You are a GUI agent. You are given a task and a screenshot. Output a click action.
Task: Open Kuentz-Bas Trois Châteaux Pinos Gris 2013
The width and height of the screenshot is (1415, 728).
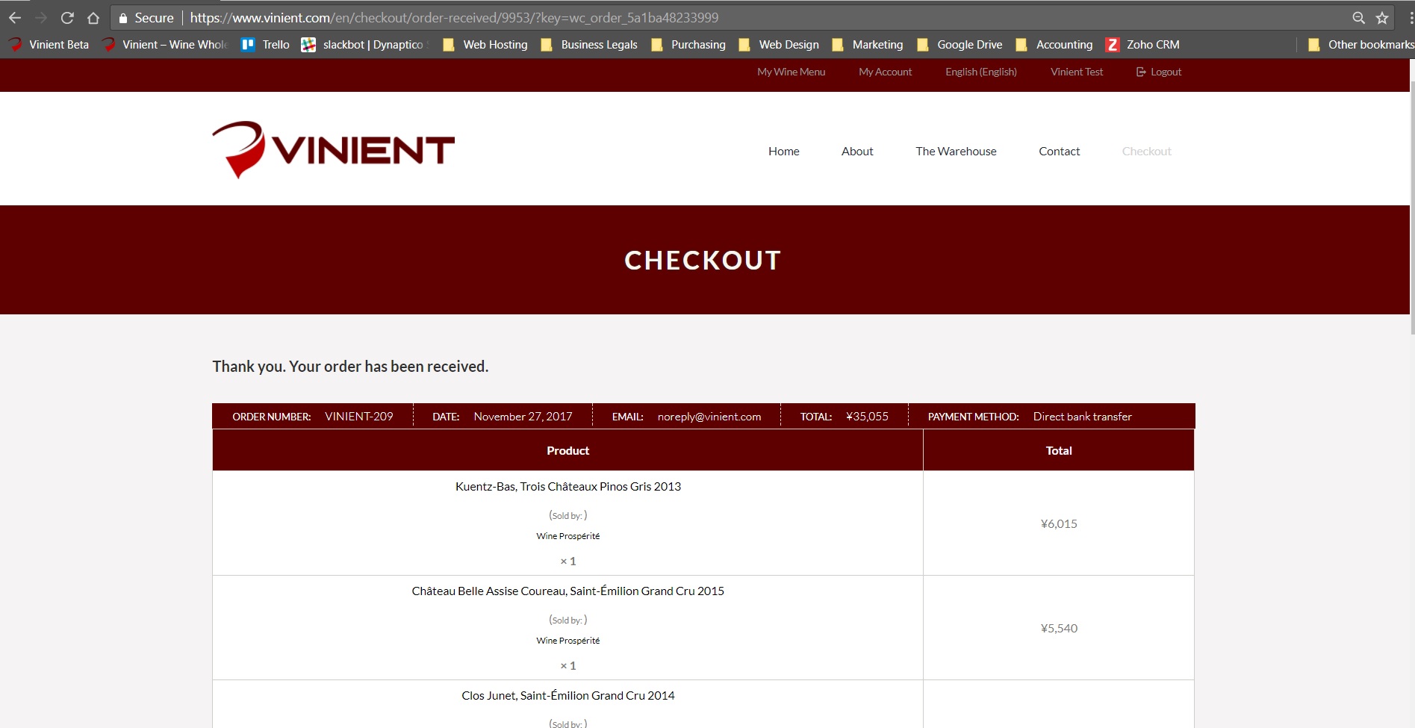click(567, 486)
